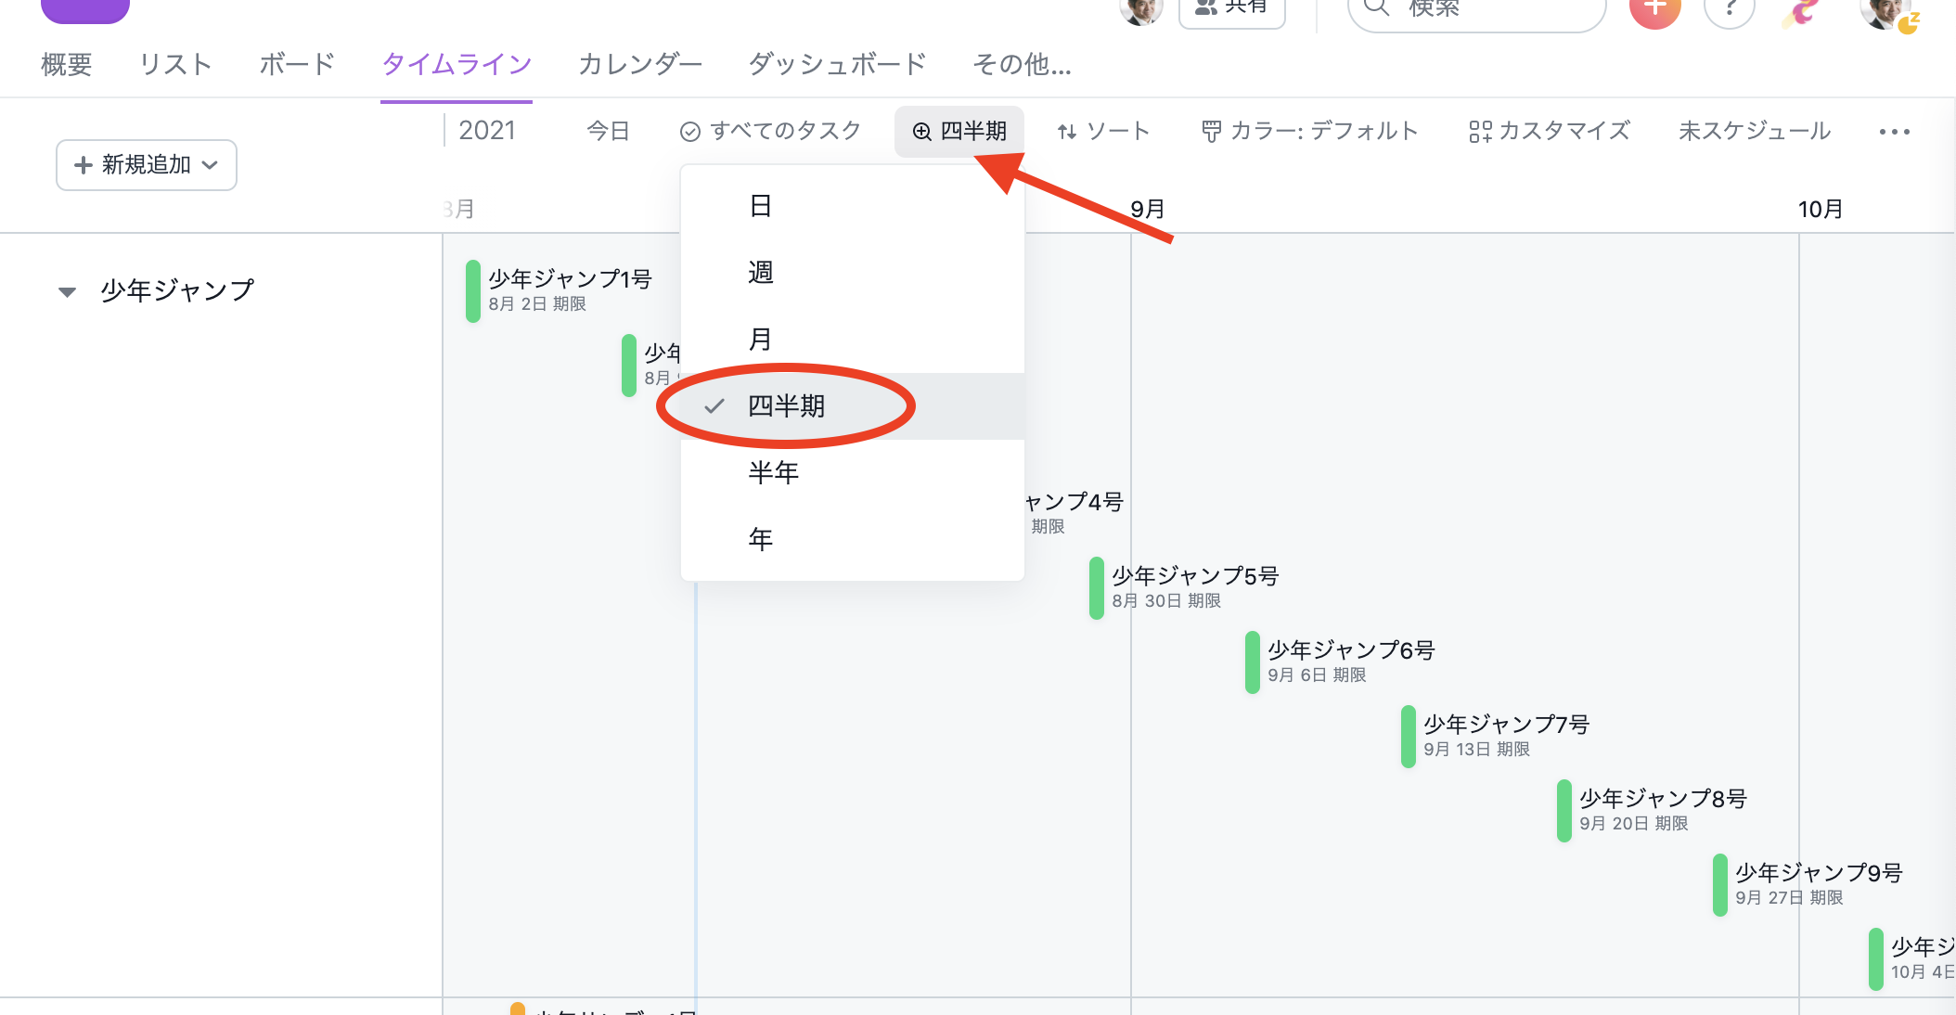Open the 未スケジュール panel
This screenshot has width=1956, height=1015.
1754,132
